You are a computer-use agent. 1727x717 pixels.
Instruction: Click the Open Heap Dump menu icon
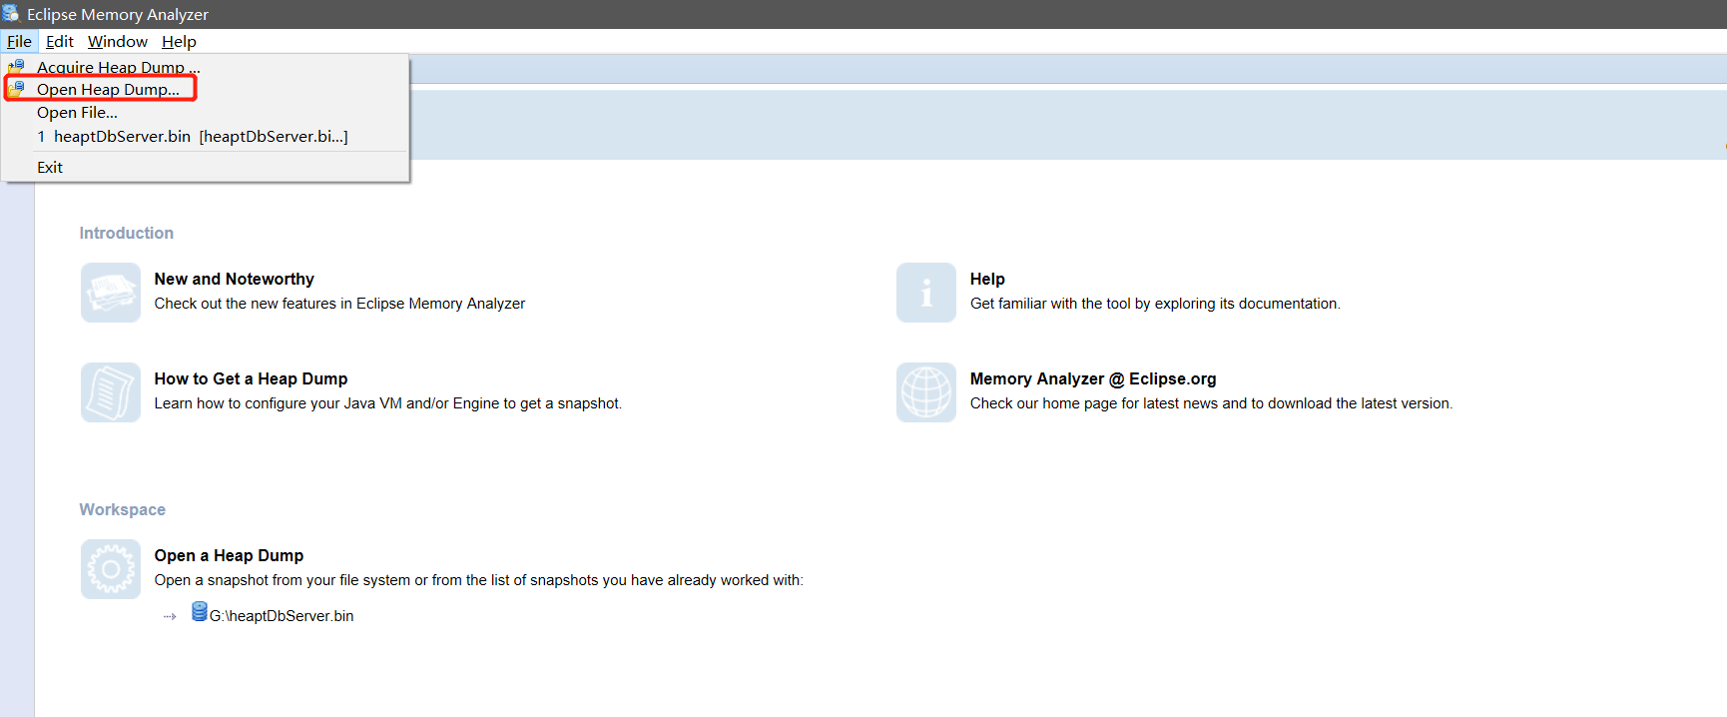pos(16,89)
